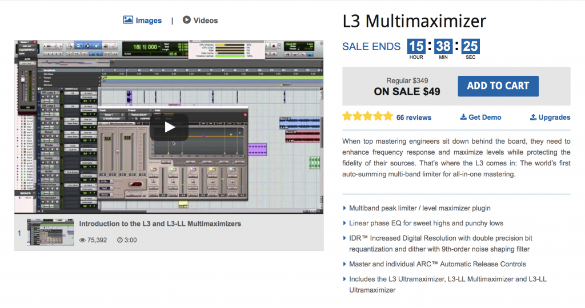Open Introduction to the L3 and L3-LL Multimaximizers
The image size is (585, 308).
point(160,224)
